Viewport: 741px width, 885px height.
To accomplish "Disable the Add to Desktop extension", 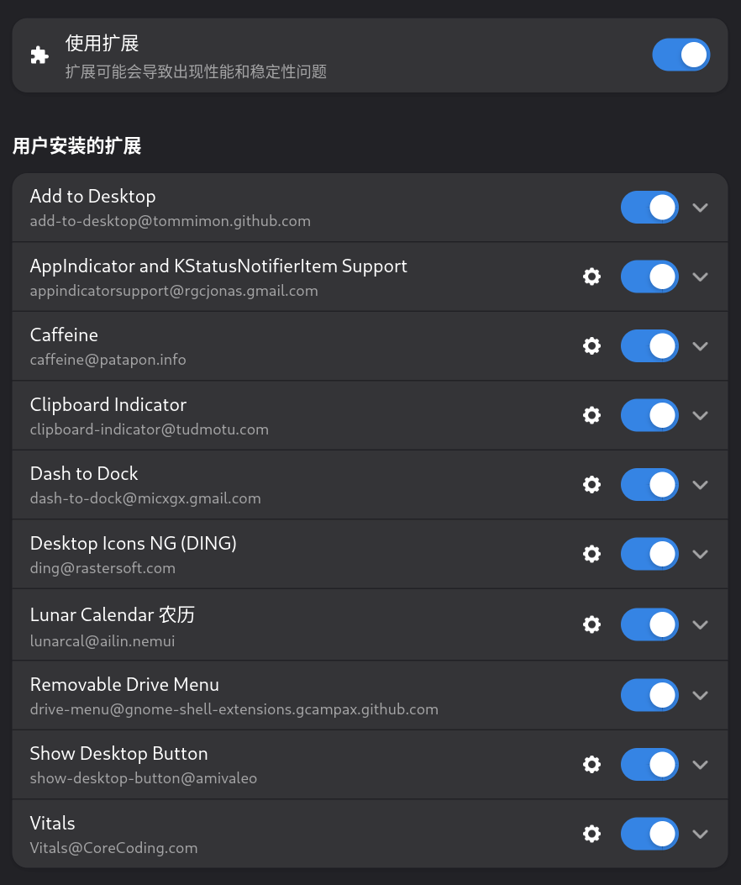I will click(x=649, y=207).
